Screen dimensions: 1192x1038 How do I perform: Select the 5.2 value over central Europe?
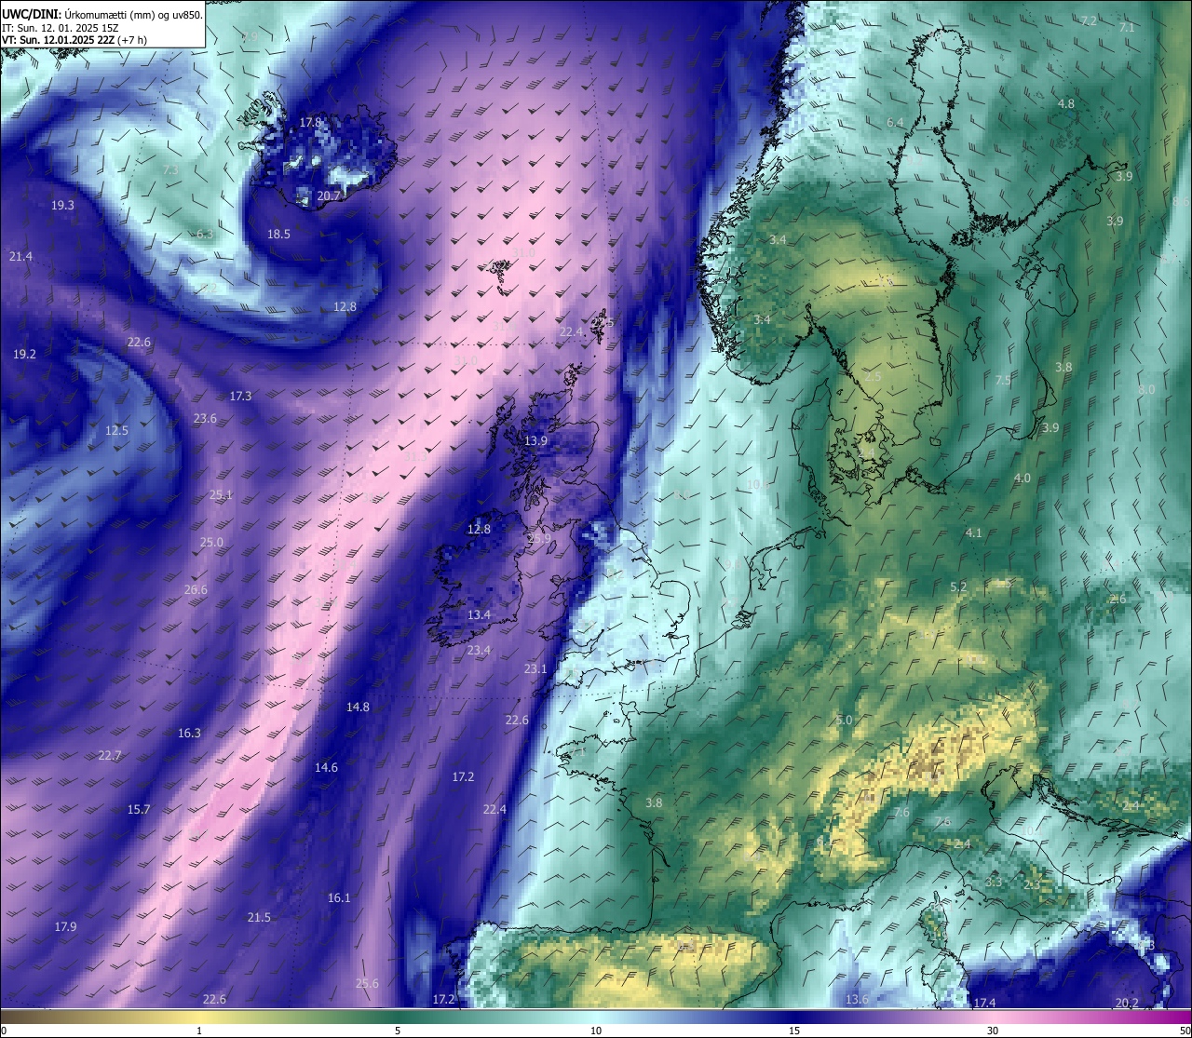click(958, 587)
